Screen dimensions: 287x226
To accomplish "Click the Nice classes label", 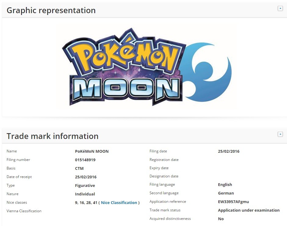I will [17, 202].
